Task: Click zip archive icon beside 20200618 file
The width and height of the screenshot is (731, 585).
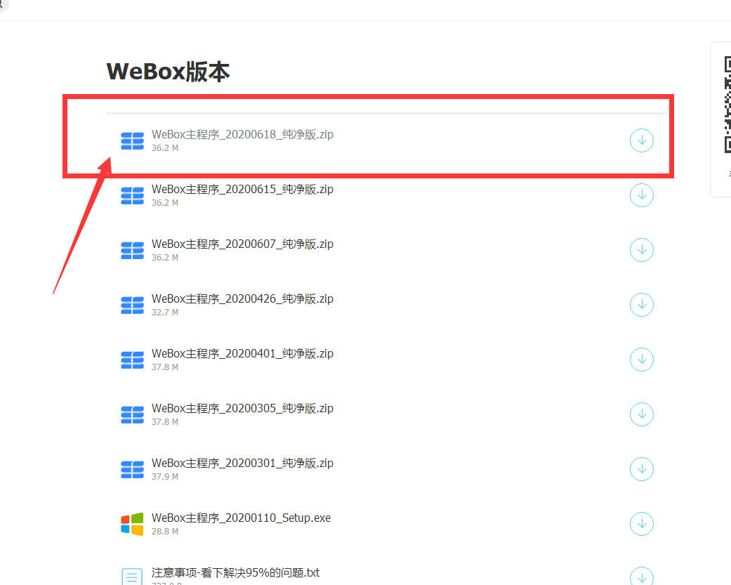Action: [133, 140]
